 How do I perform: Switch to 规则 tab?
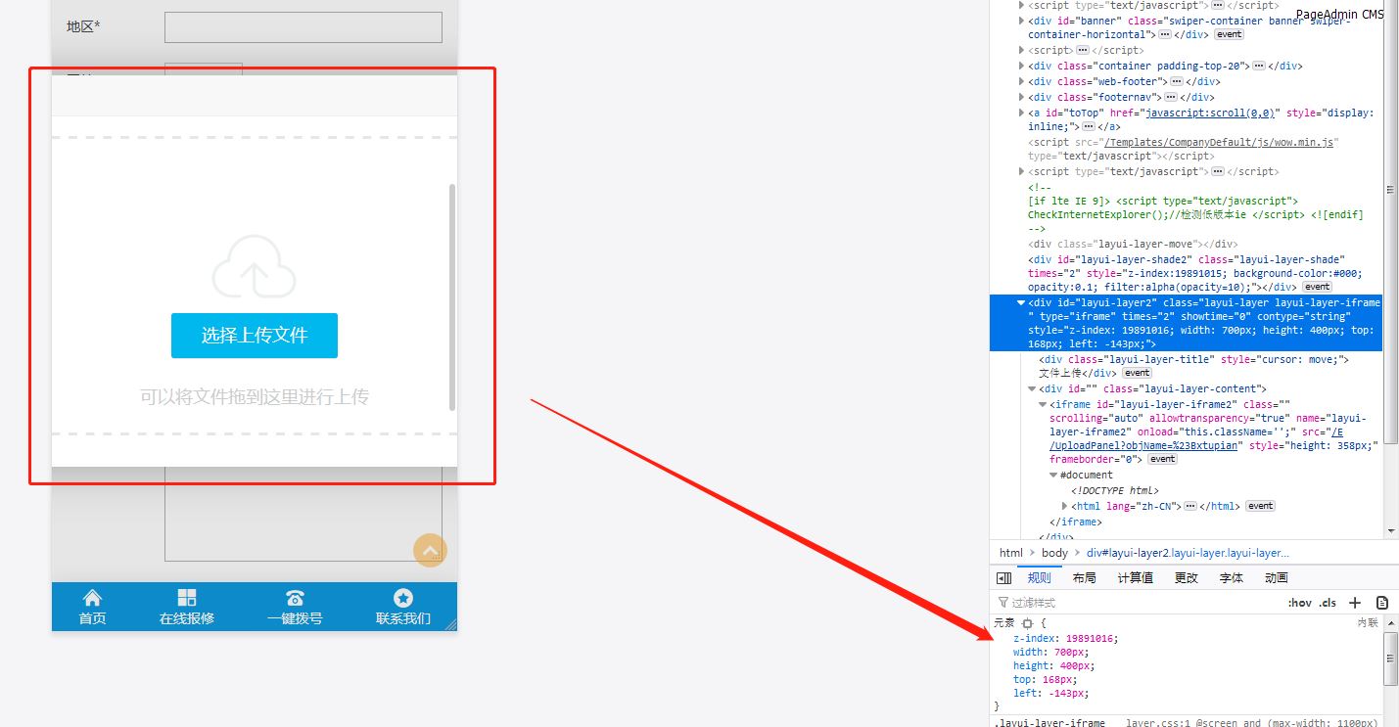1039,578
